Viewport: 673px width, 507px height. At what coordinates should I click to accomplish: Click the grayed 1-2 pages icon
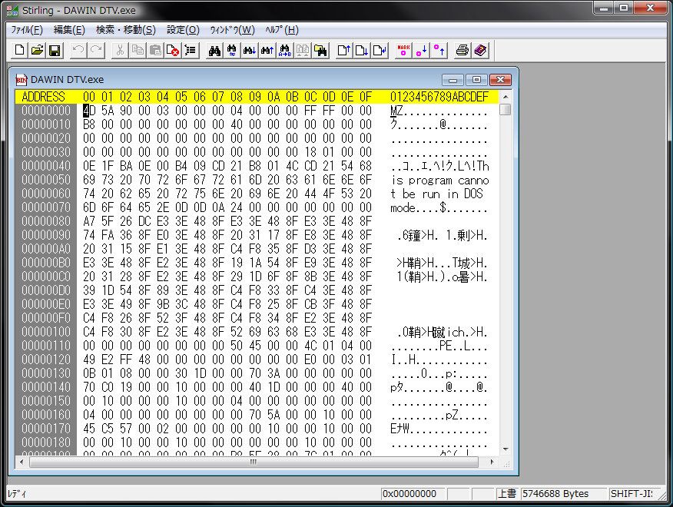[303, 51]
